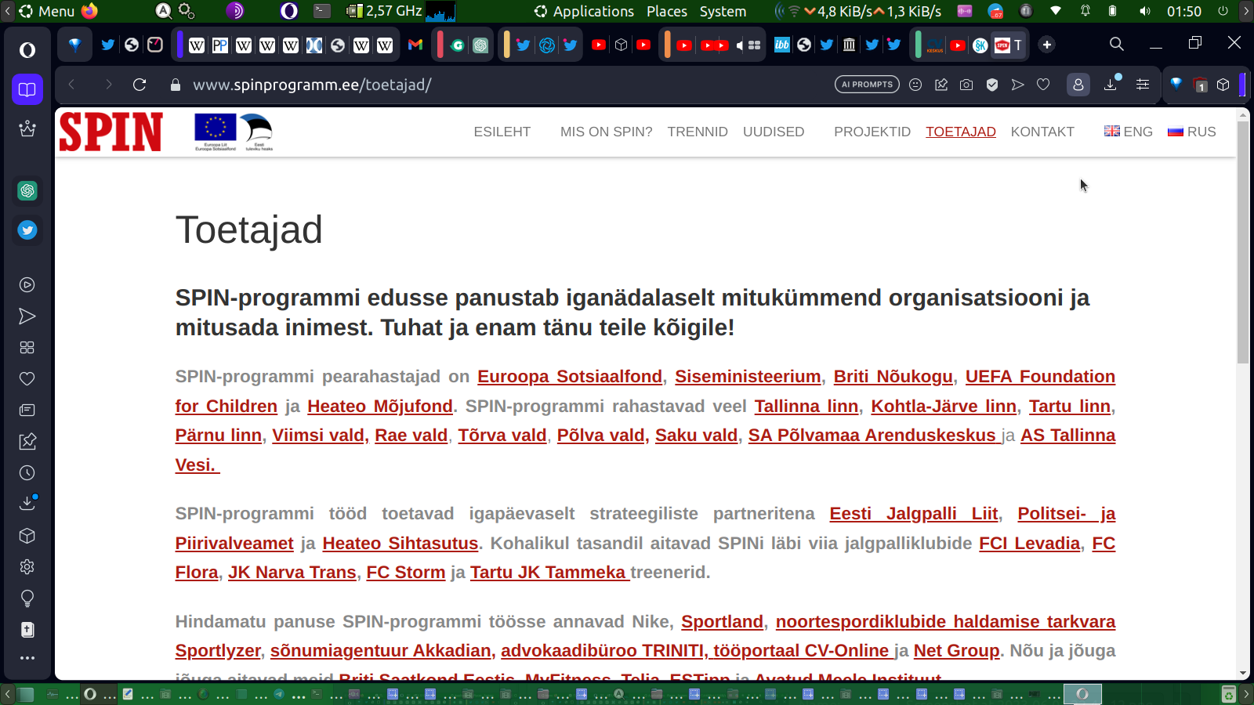Click the Opera bookmarks book sidebar icon
Screen dimensions: 1254x705
(x=27, y=89)
